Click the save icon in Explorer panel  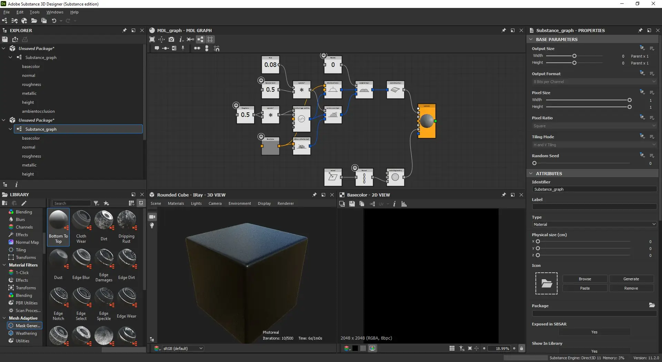(x=5, y=39)
